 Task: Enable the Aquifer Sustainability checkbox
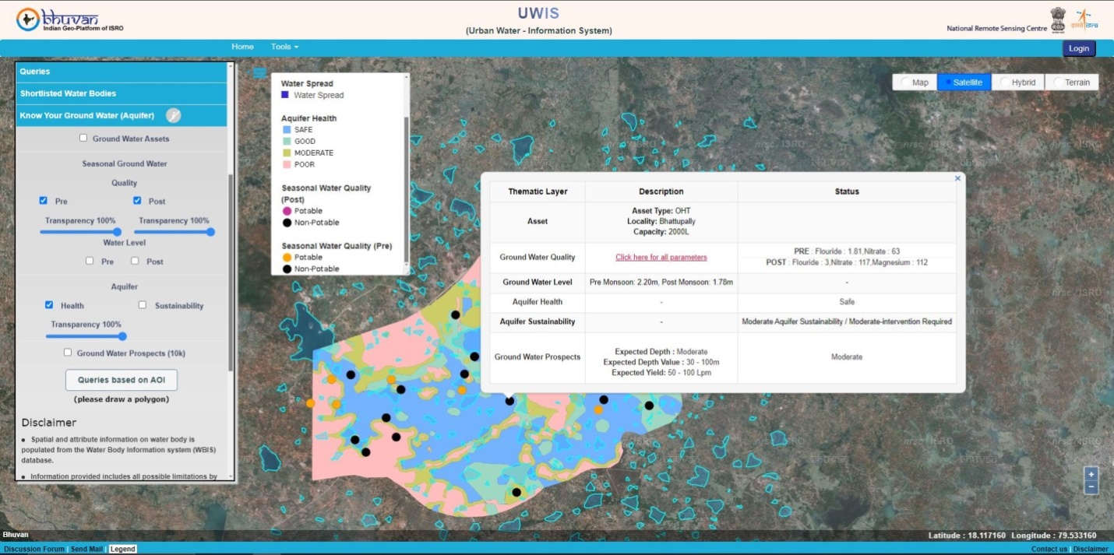tap(143, 305)
